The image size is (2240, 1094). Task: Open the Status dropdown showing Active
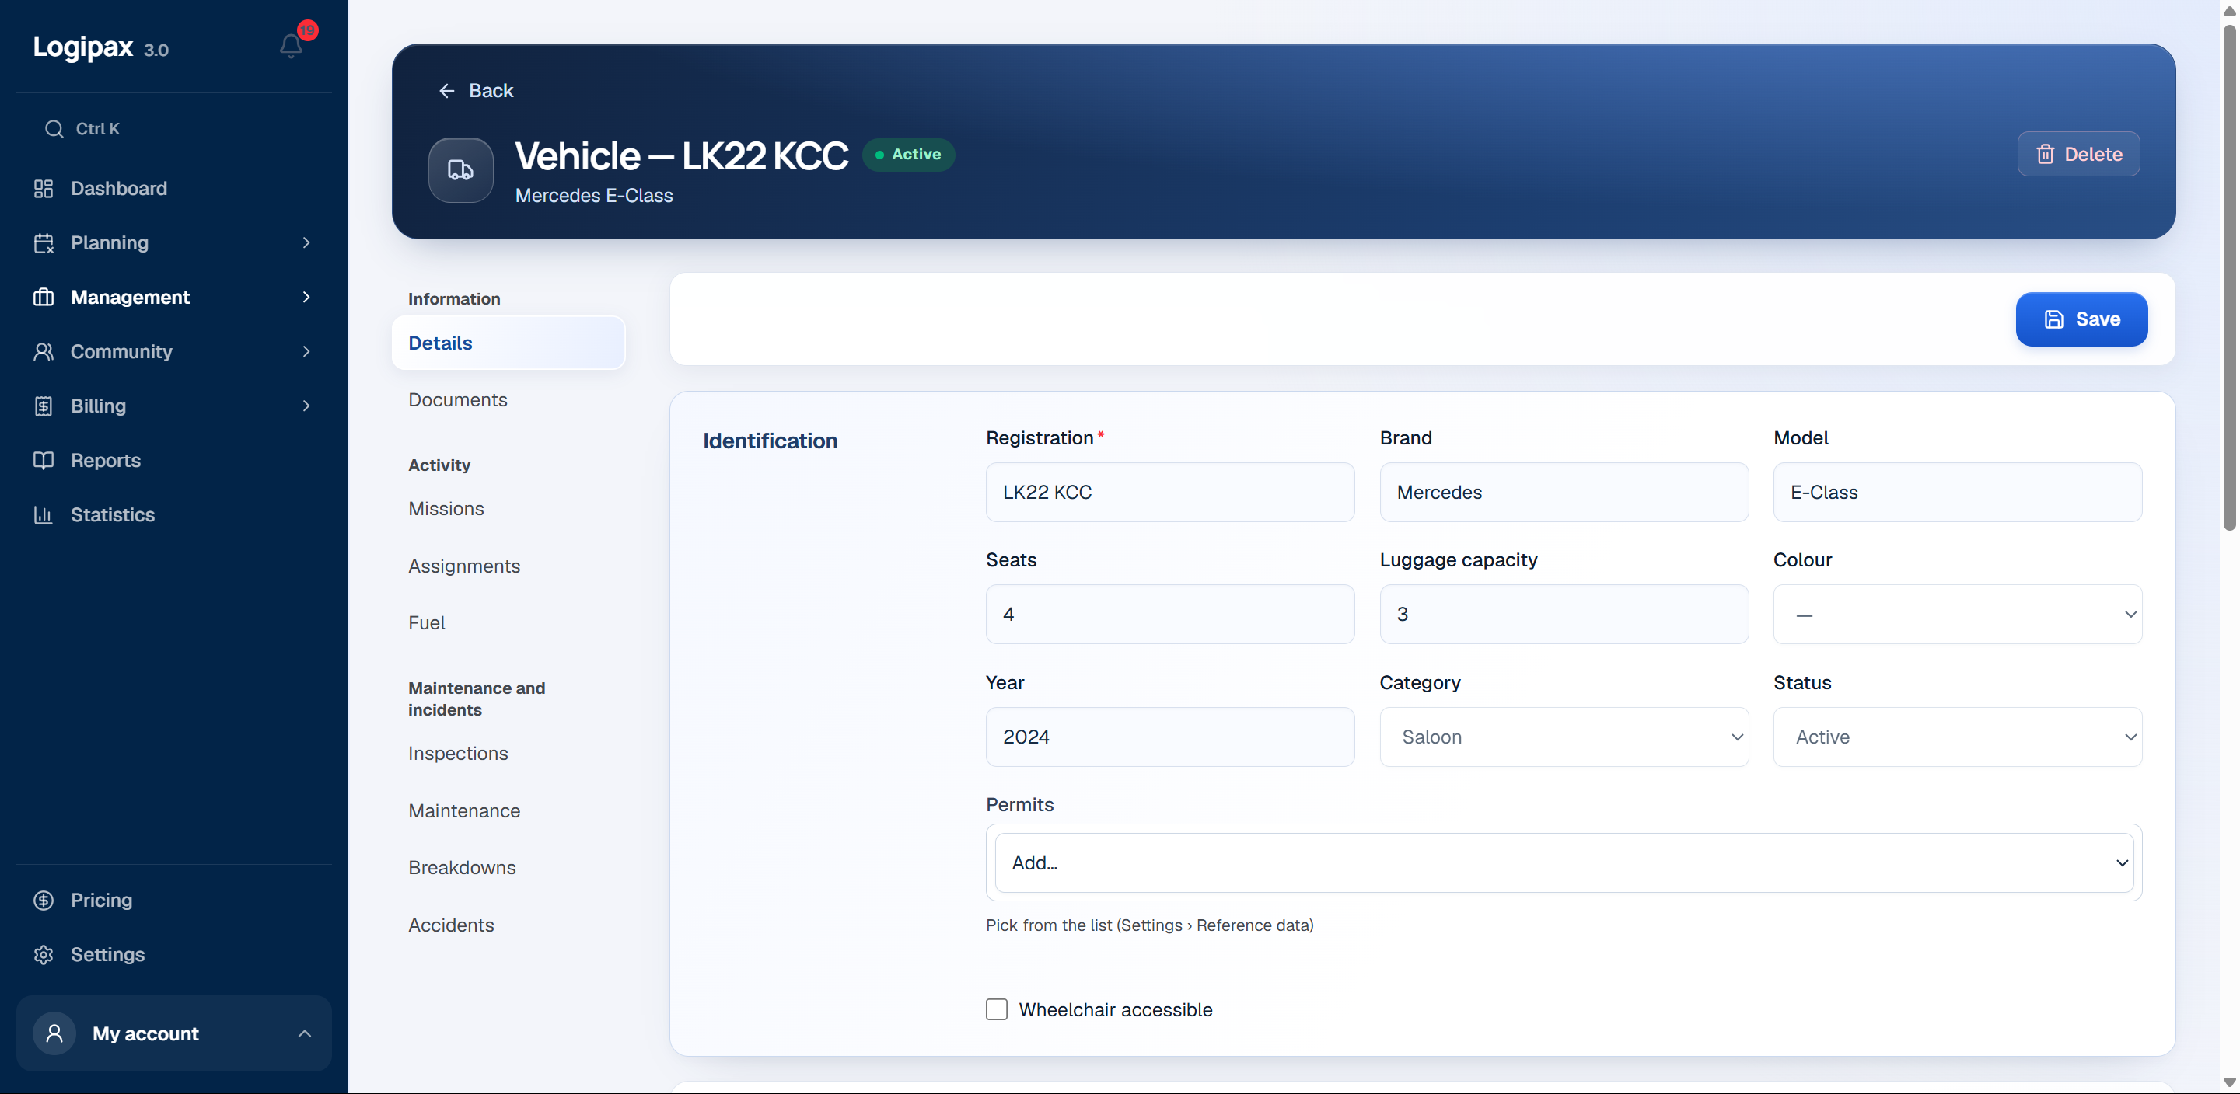(x=1958, y=737)
